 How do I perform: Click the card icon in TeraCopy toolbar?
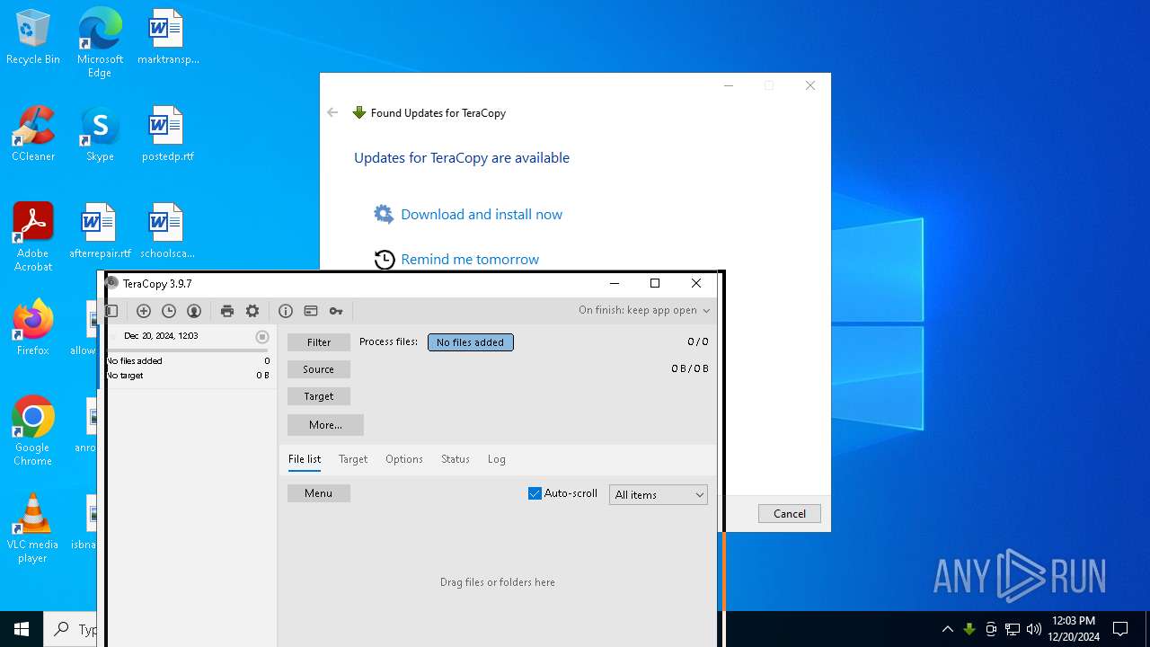[x=311, y=311]
